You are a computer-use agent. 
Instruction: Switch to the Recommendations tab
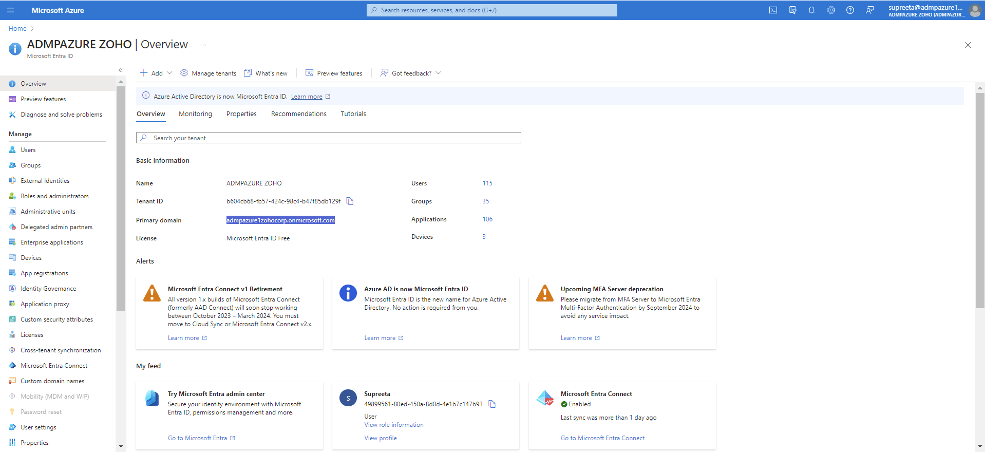[x=298, y=114]
